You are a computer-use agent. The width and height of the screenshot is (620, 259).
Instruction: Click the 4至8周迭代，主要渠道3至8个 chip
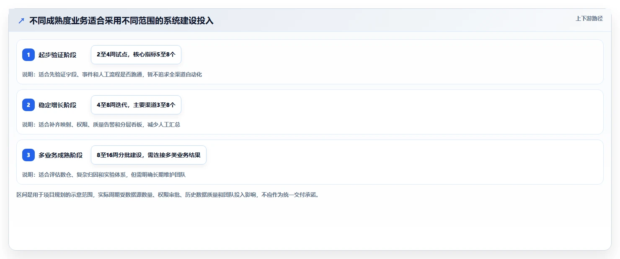coord(136,105)
